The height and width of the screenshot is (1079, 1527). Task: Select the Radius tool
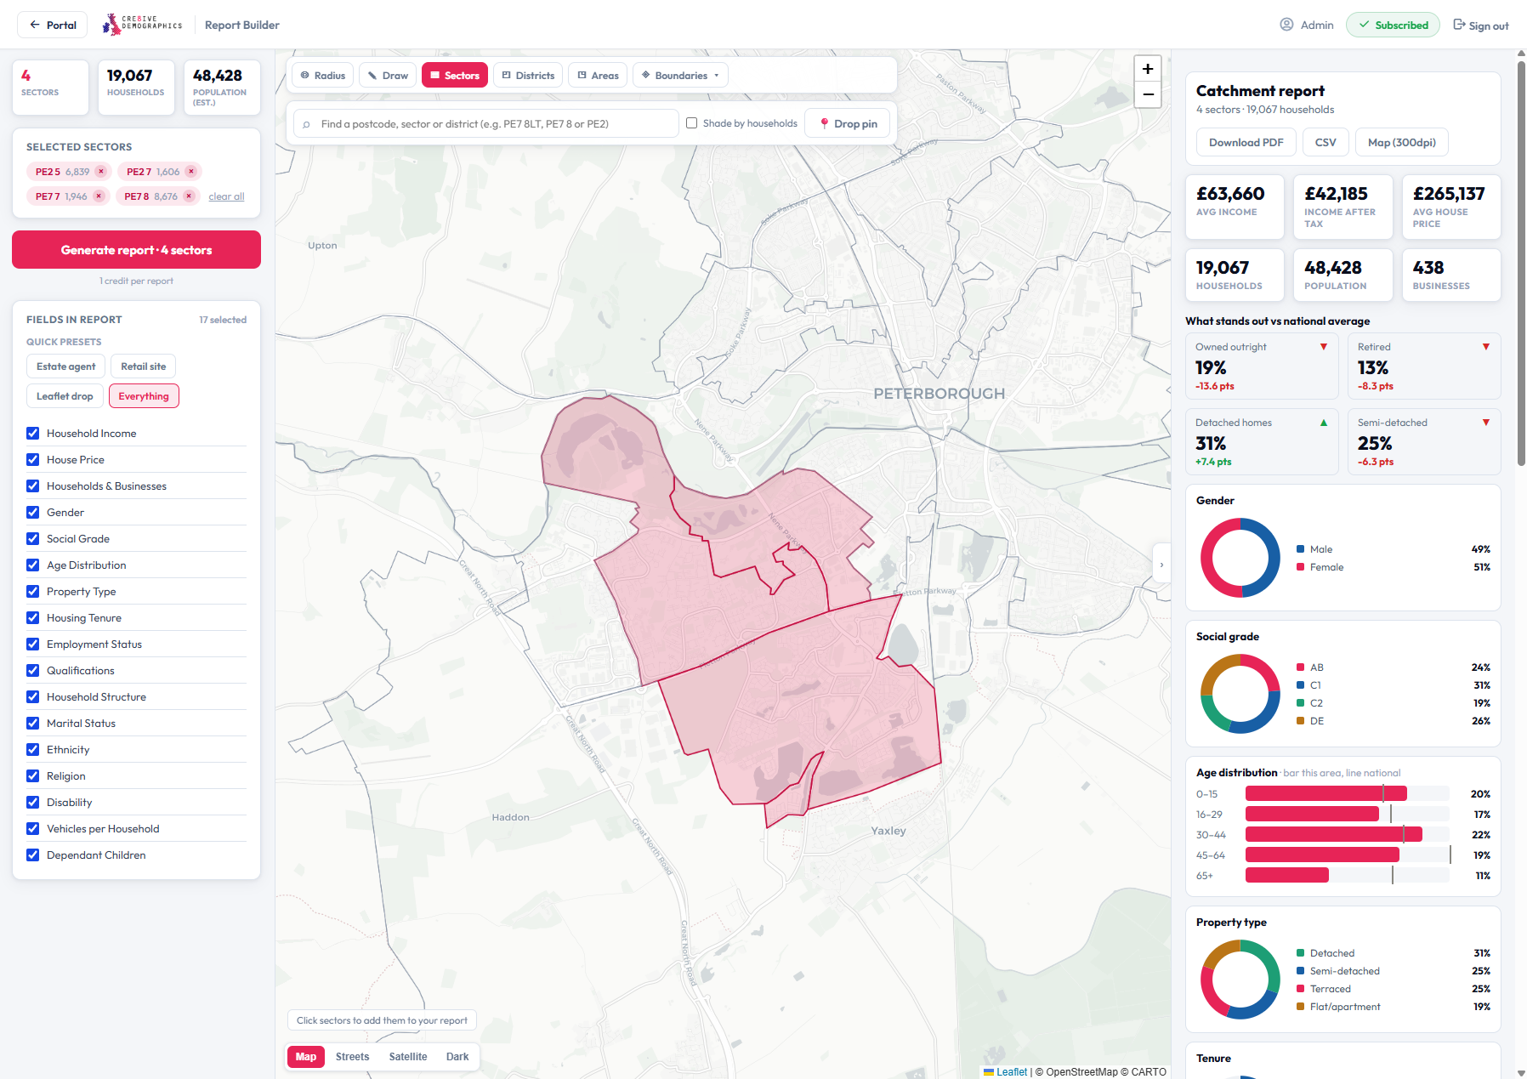(x=323, y=75)
